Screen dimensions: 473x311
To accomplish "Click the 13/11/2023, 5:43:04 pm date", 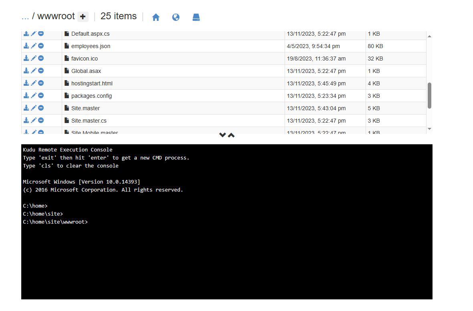I will coord(316,108).
